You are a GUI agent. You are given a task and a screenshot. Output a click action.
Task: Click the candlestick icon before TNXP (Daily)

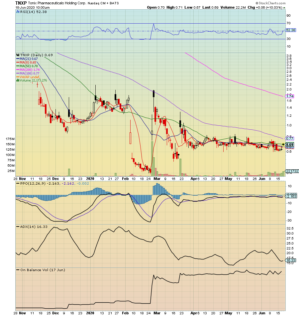(x=18, y=55)
